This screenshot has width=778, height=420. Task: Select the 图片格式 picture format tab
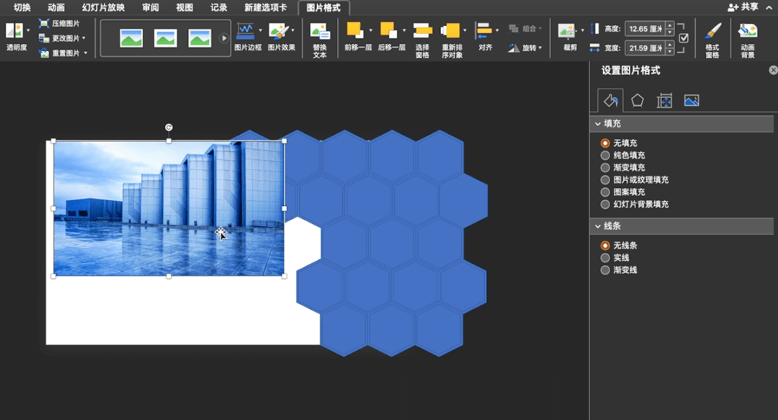323,8
